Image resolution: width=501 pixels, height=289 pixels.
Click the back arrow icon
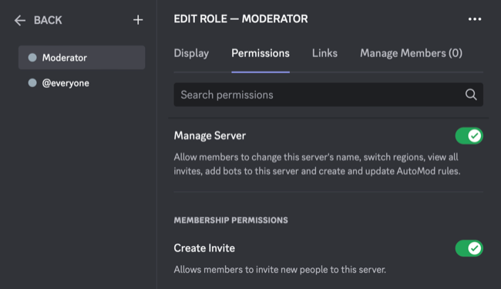20,21
